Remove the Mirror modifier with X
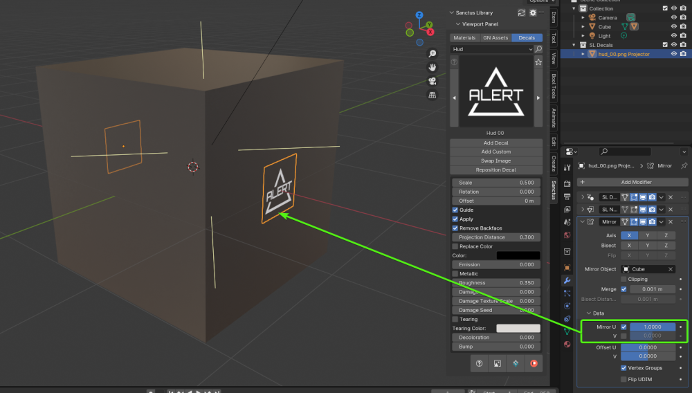Screen dimensions: 692x393 [x=671, y=222]
